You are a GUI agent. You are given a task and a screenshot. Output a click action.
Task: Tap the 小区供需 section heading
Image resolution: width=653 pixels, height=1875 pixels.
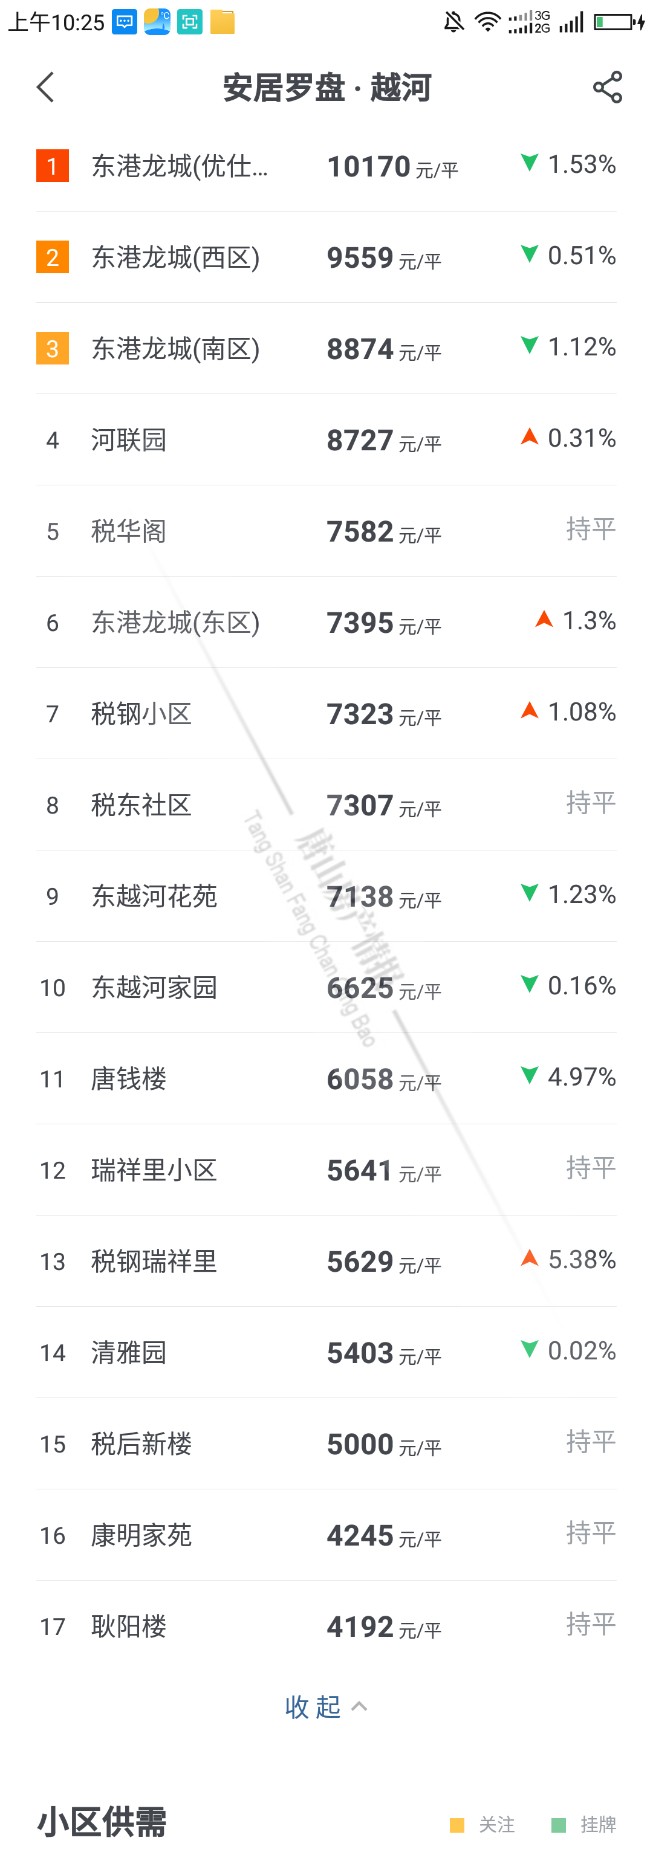point(102,1822)
